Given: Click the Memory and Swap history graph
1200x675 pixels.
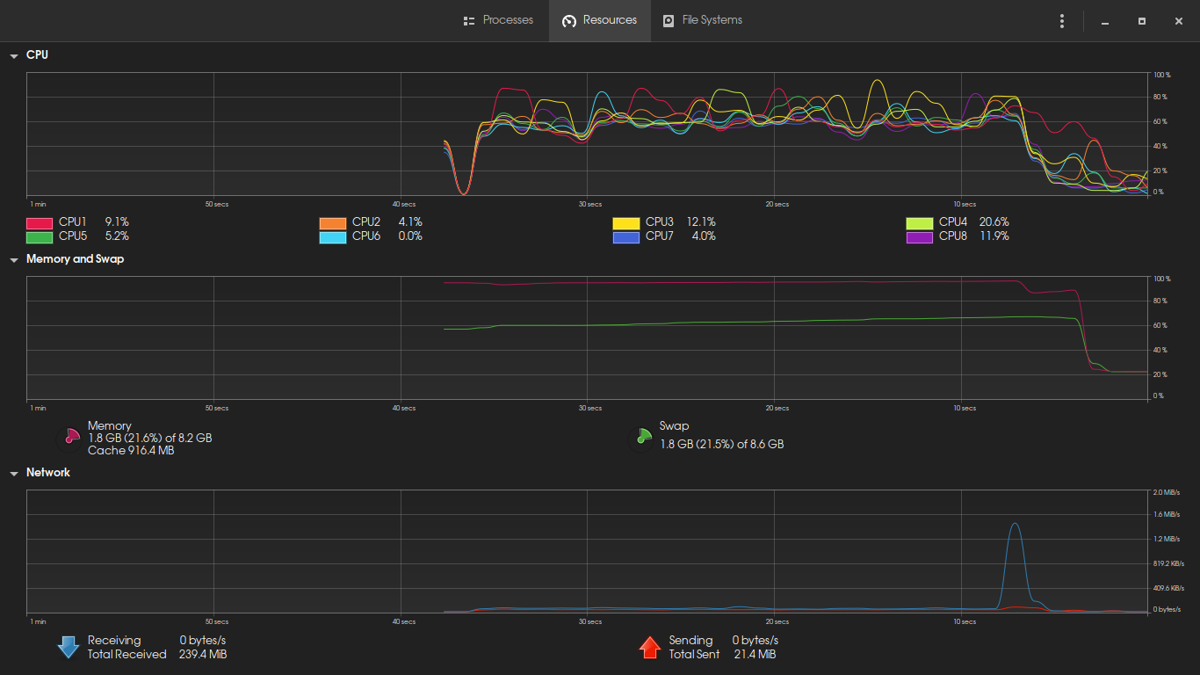Looking at the screenshot, I should click(x=587, y=338).
